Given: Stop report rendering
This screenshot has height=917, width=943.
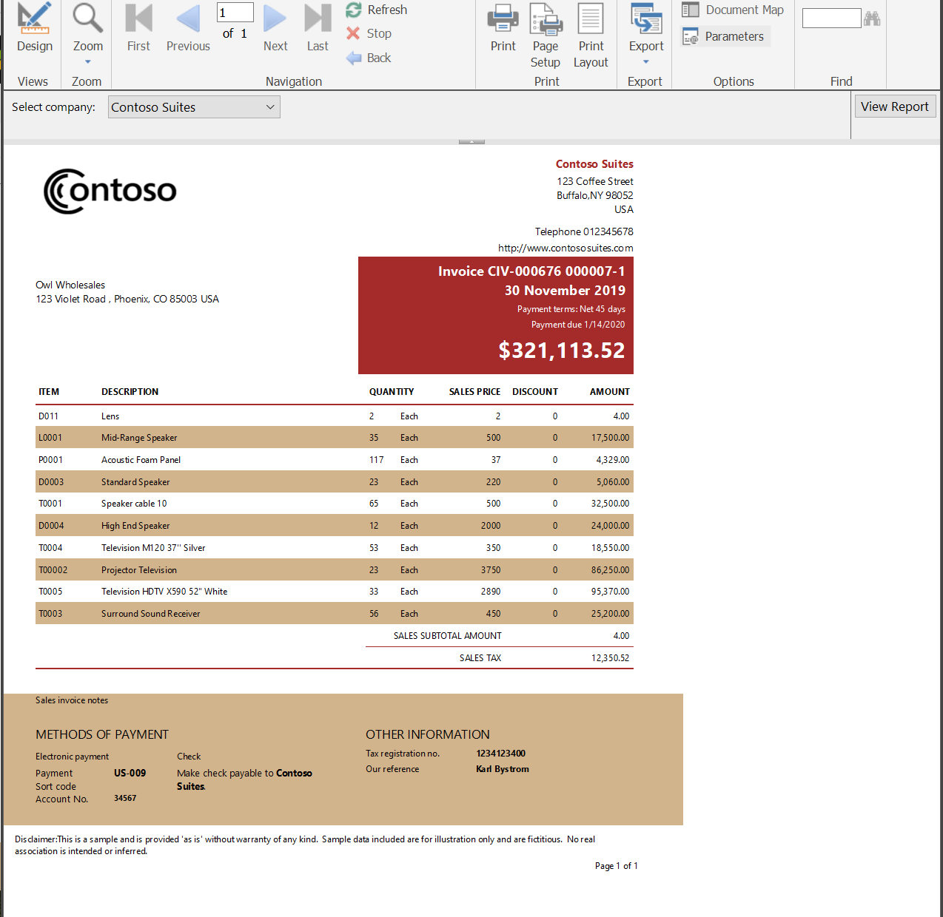Looking at the screenshot, I should 369,33.
